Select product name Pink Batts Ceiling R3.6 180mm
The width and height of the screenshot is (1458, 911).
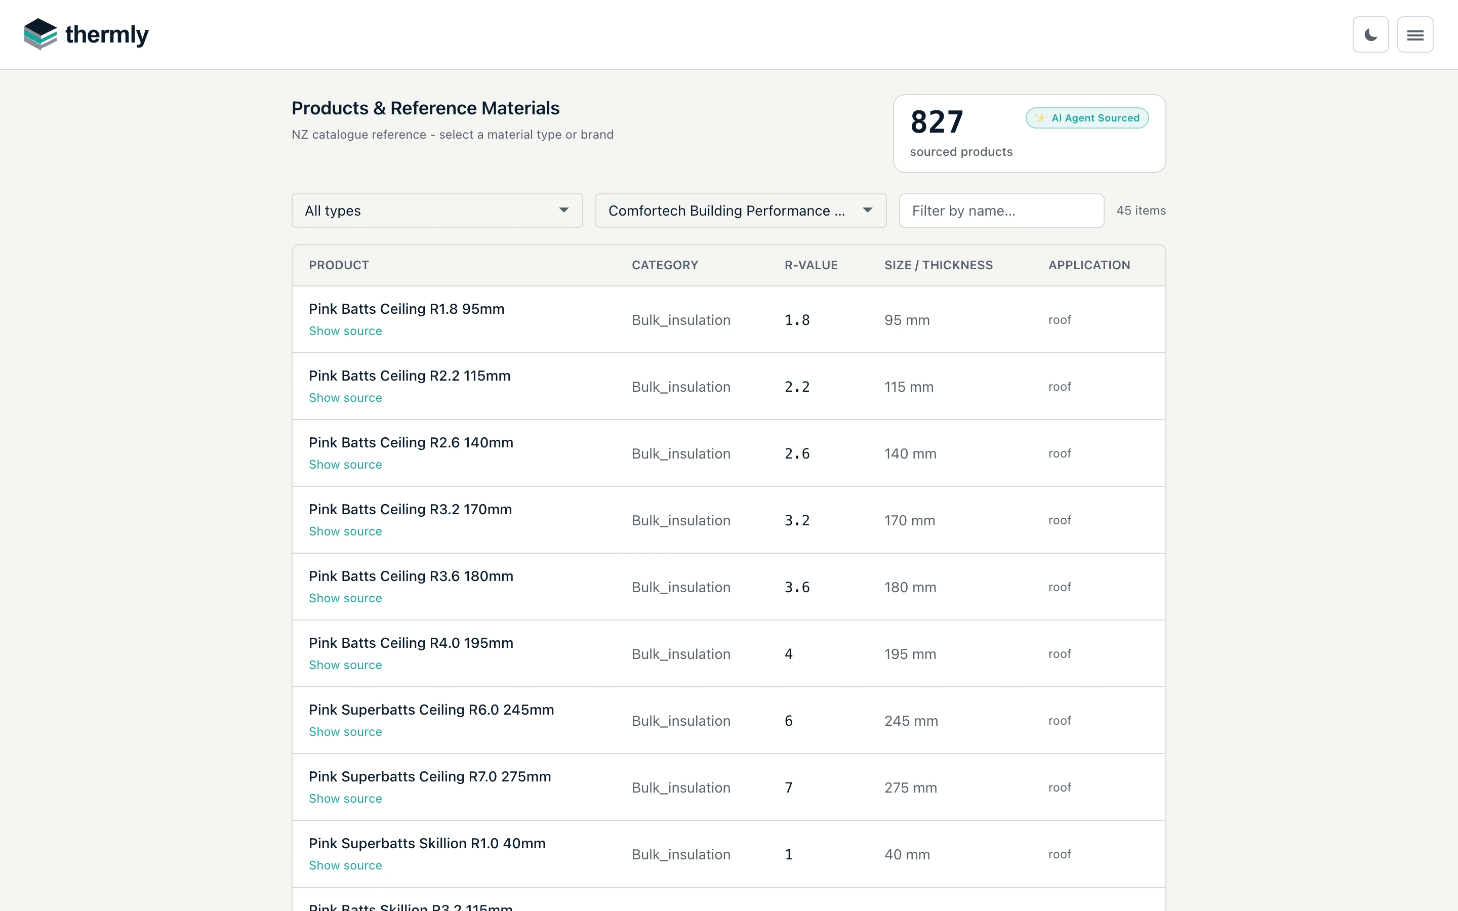(411, 576)
